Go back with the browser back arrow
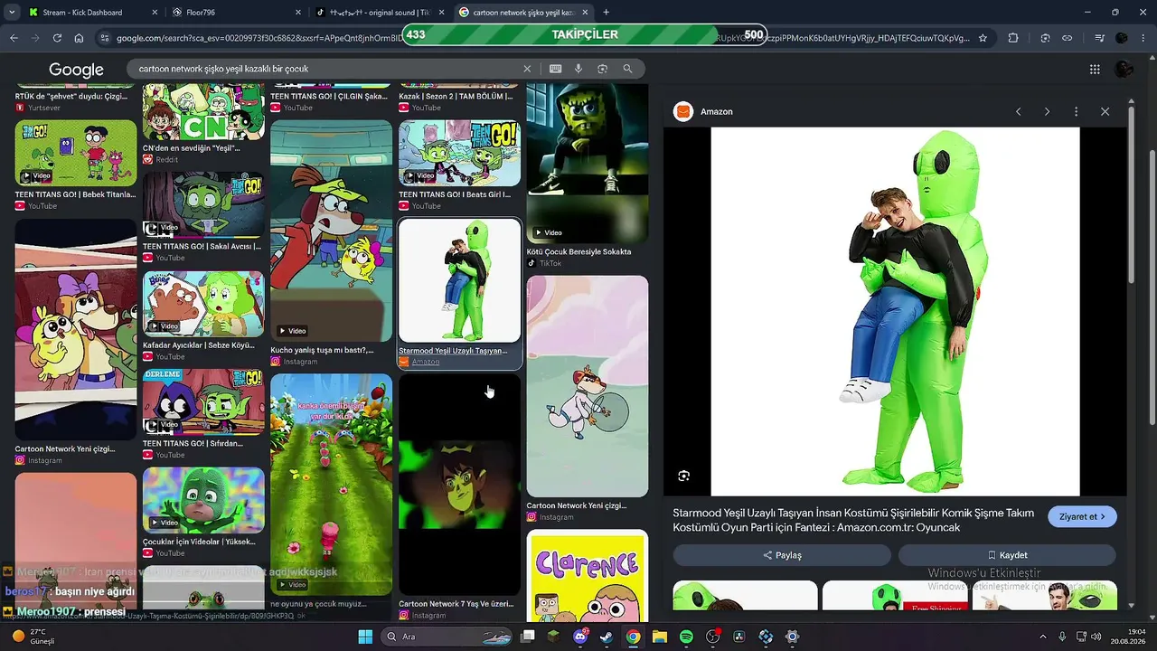The image size is (1157, 651). [14, 38]
